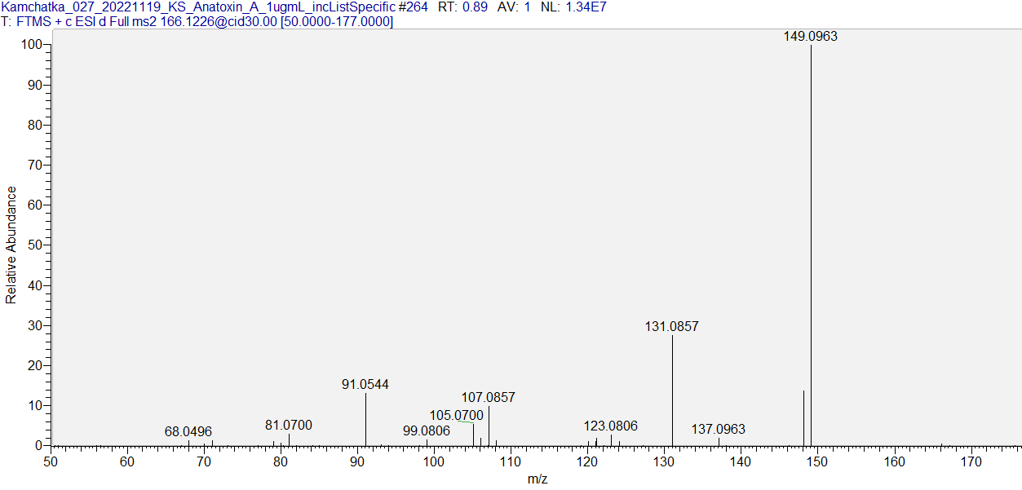
Task: Click the 123.0806 peak label
Action: pyautogui.click(x=610, y=426)
